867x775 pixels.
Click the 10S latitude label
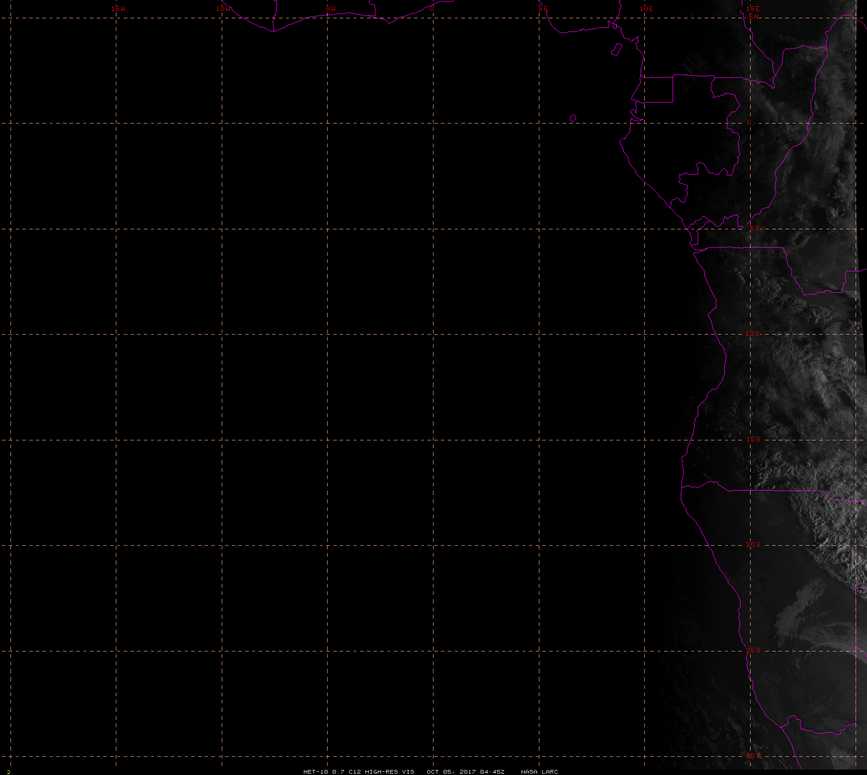point(753,333)
